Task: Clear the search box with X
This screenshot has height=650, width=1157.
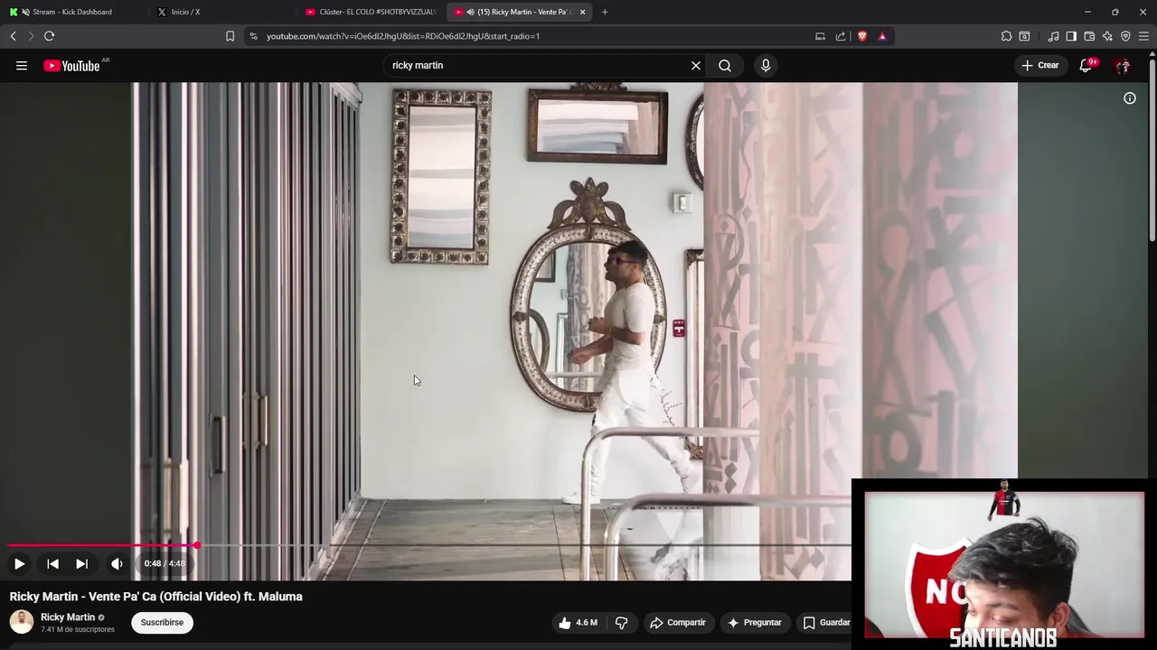Action: pyautogui.click(x=696, y=65)
